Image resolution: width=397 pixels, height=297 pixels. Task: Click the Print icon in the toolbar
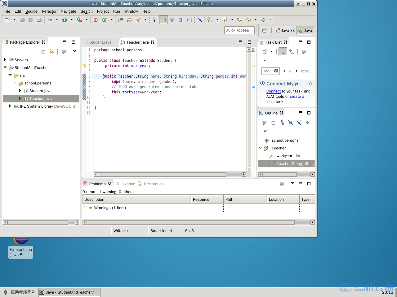[x=39, y=20]
